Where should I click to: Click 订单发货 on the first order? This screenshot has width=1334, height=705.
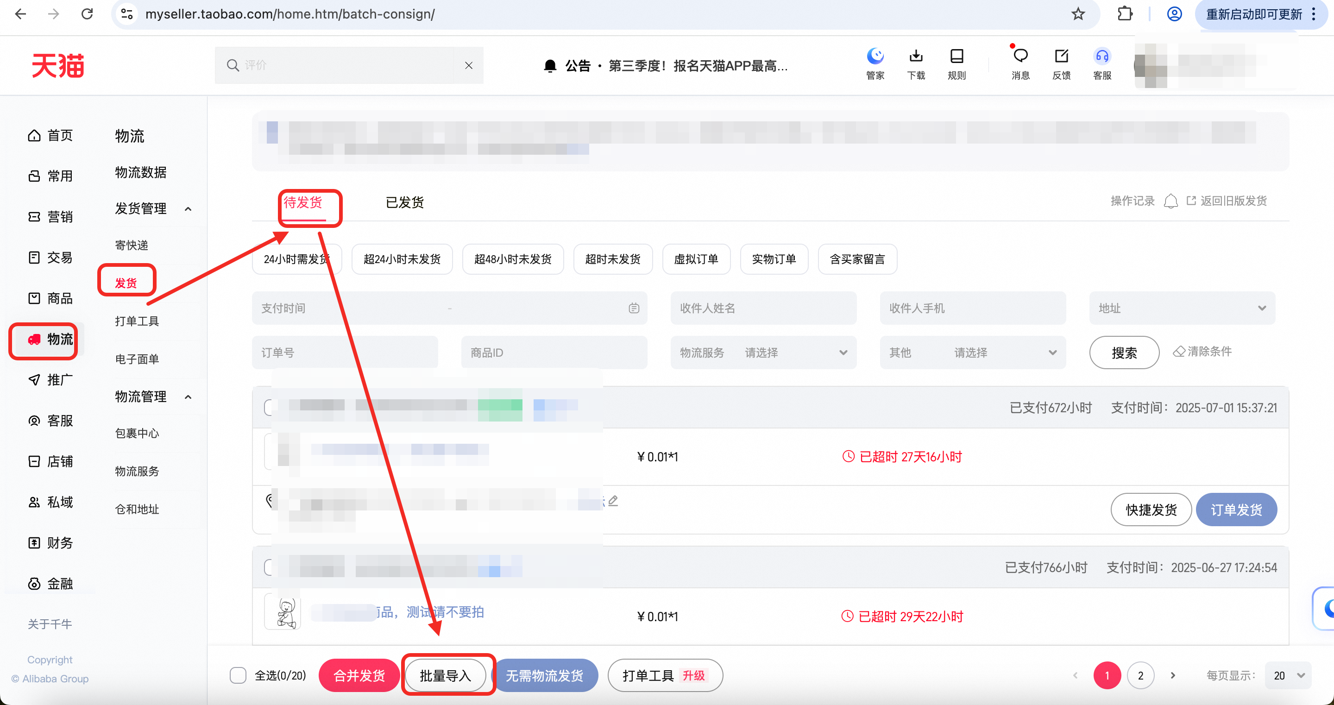coord(1236,510)
